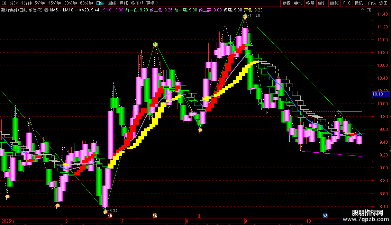Click the red dollar event marker near August
Image resolution: width=391 pixels, height=225 pixels.
pyautogui.click(x=199, y=216)
